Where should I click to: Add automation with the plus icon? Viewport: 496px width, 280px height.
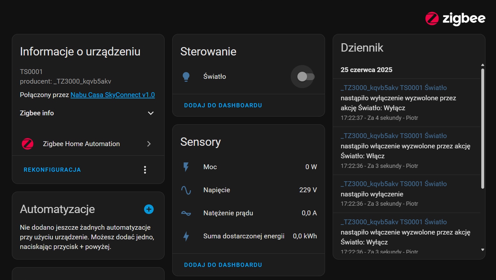point(149,209)
